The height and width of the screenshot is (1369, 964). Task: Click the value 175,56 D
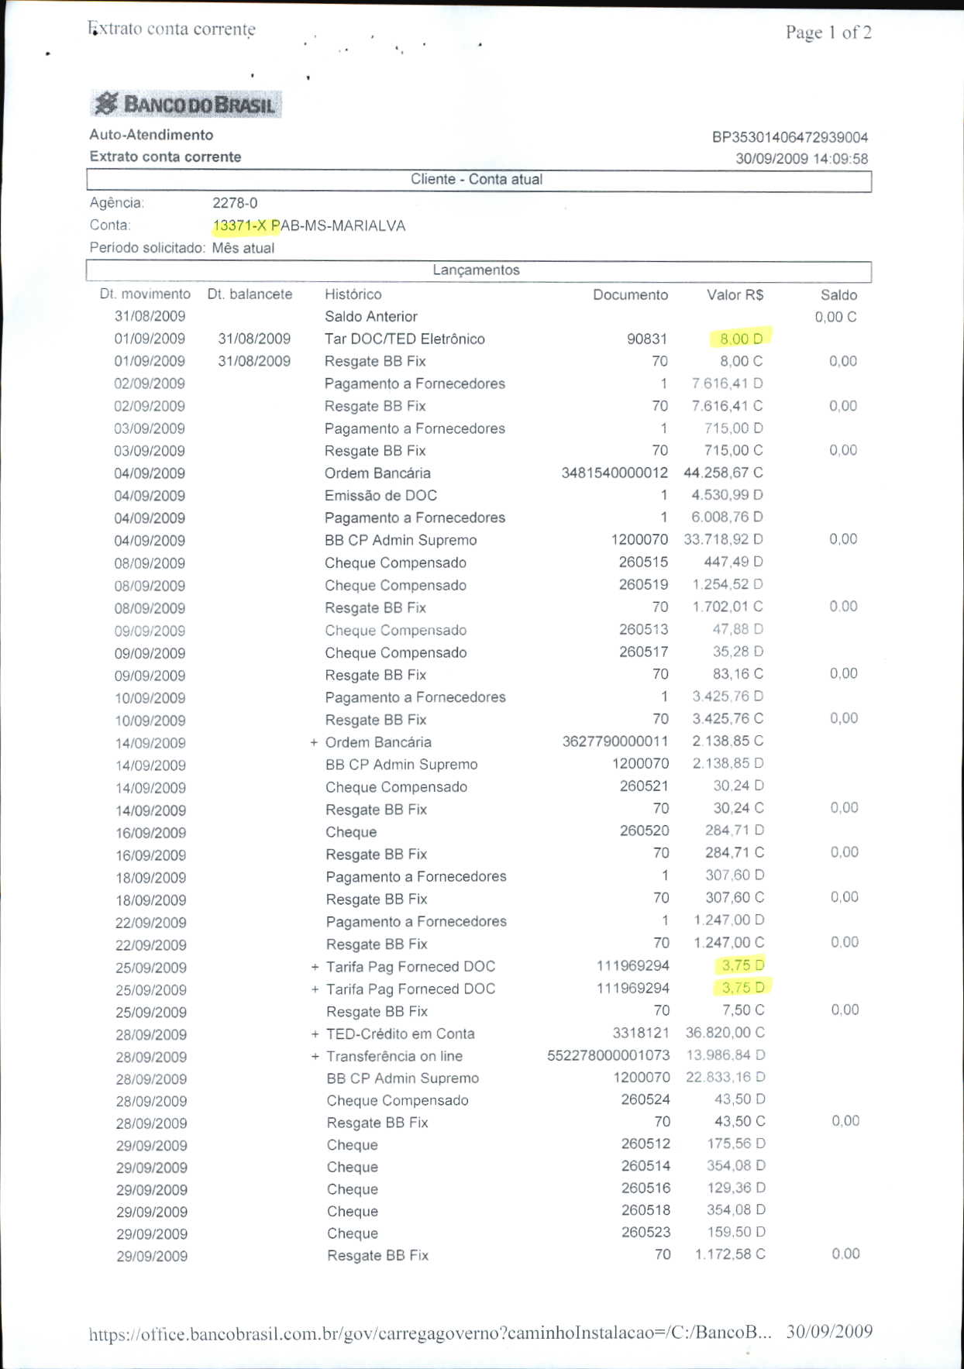(736, 1145)
